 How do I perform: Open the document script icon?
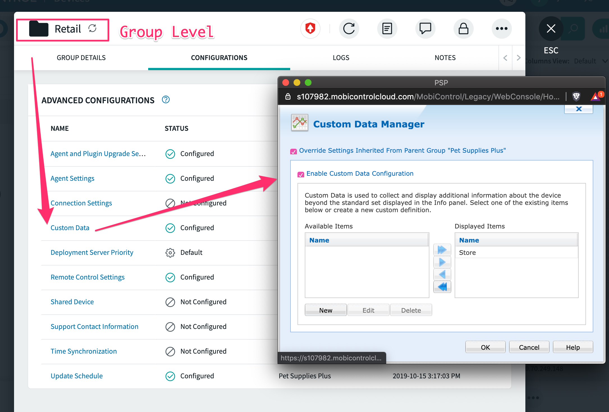point(387,29)
